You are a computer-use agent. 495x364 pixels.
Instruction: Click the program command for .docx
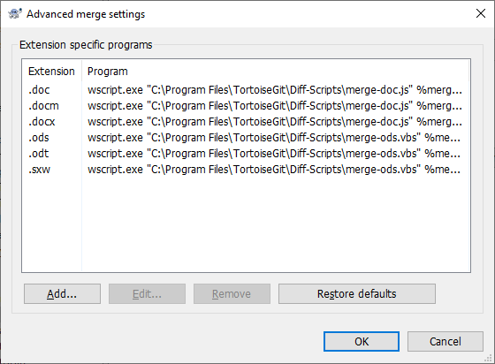pos(275,122)
